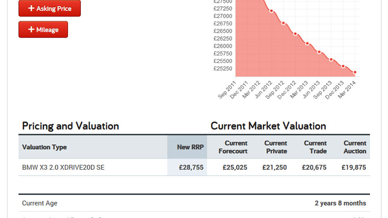
Task: Click BMW X3 2.0 XDRIVE20D SE row label
Action: coord(63,168)
